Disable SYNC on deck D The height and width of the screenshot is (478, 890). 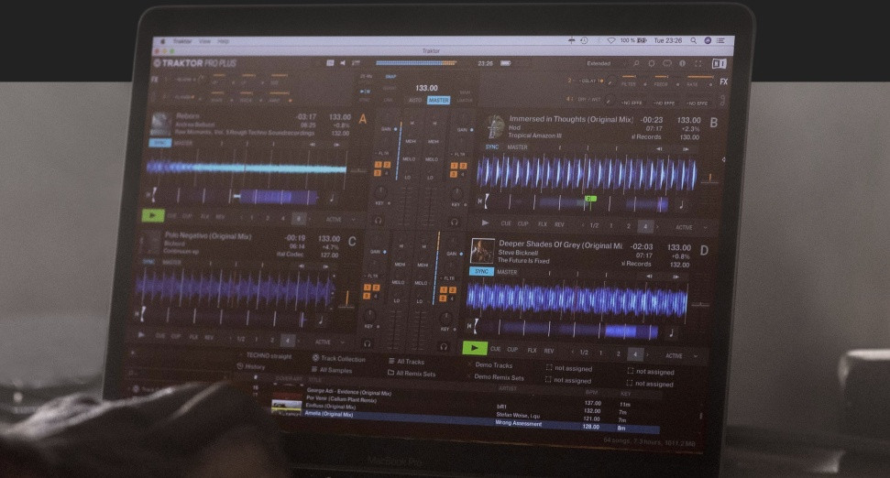tap(481, 272)
